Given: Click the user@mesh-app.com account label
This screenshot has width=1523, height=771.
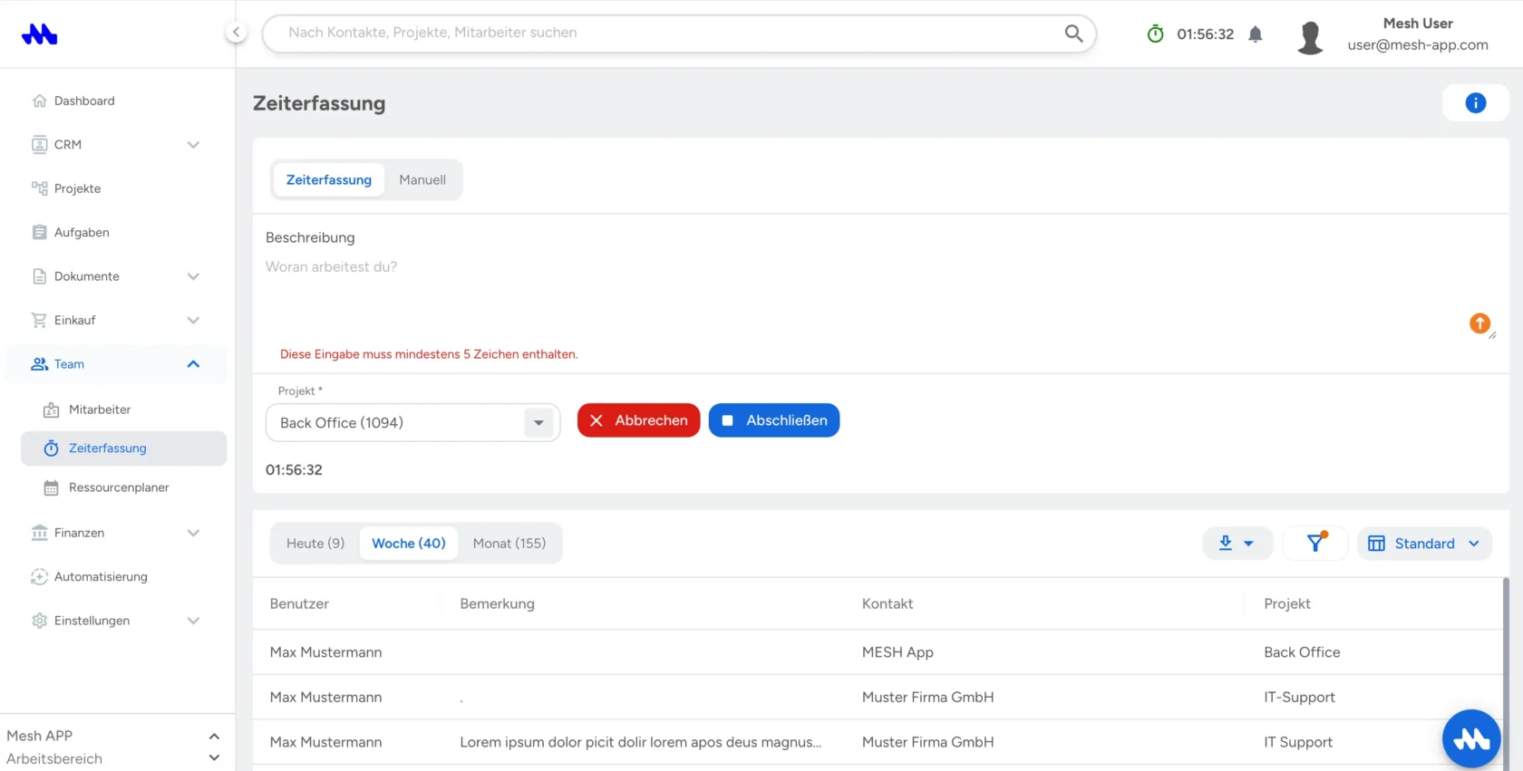Looking at the screenshot, I should pyautogui.click(x=1418, y=45).
